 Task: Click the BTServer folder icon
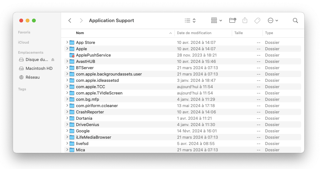72,68
